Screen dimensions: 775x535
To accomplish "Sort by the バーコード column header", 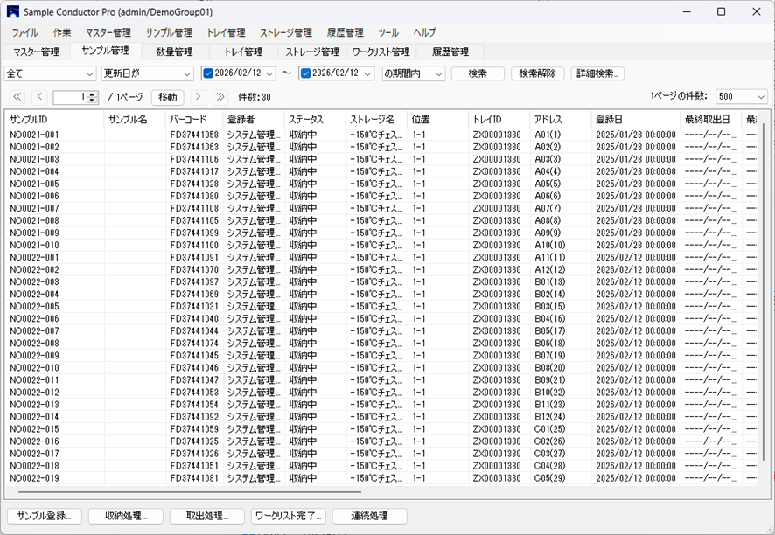I will click(x=193, y=119).
